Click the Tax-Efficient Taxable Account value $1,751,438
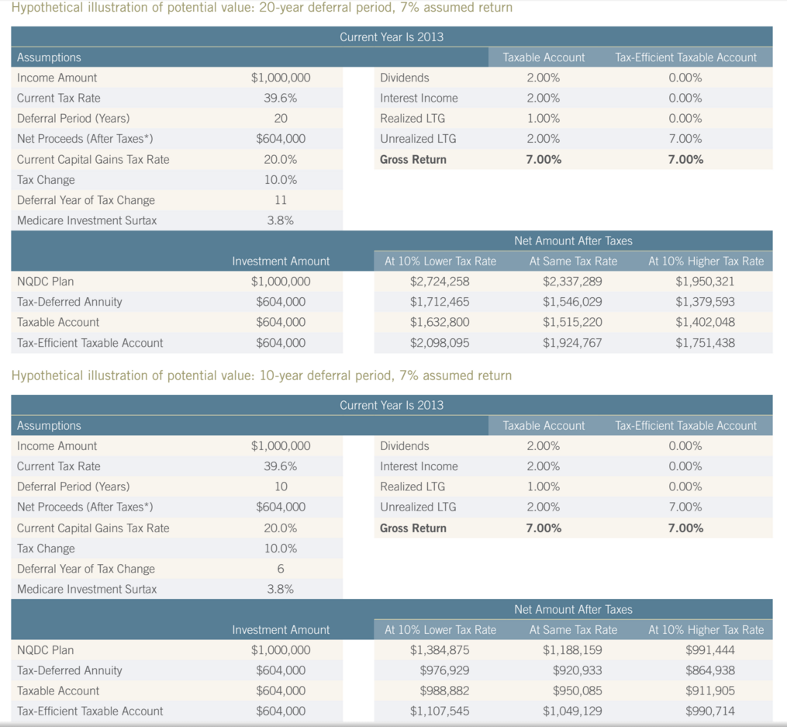The height and width of the screenshot is (727, 787). coord(705,343)
